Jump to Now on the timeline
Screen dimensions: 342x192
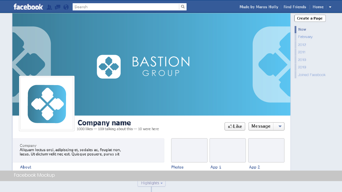[x=302, y=29]
